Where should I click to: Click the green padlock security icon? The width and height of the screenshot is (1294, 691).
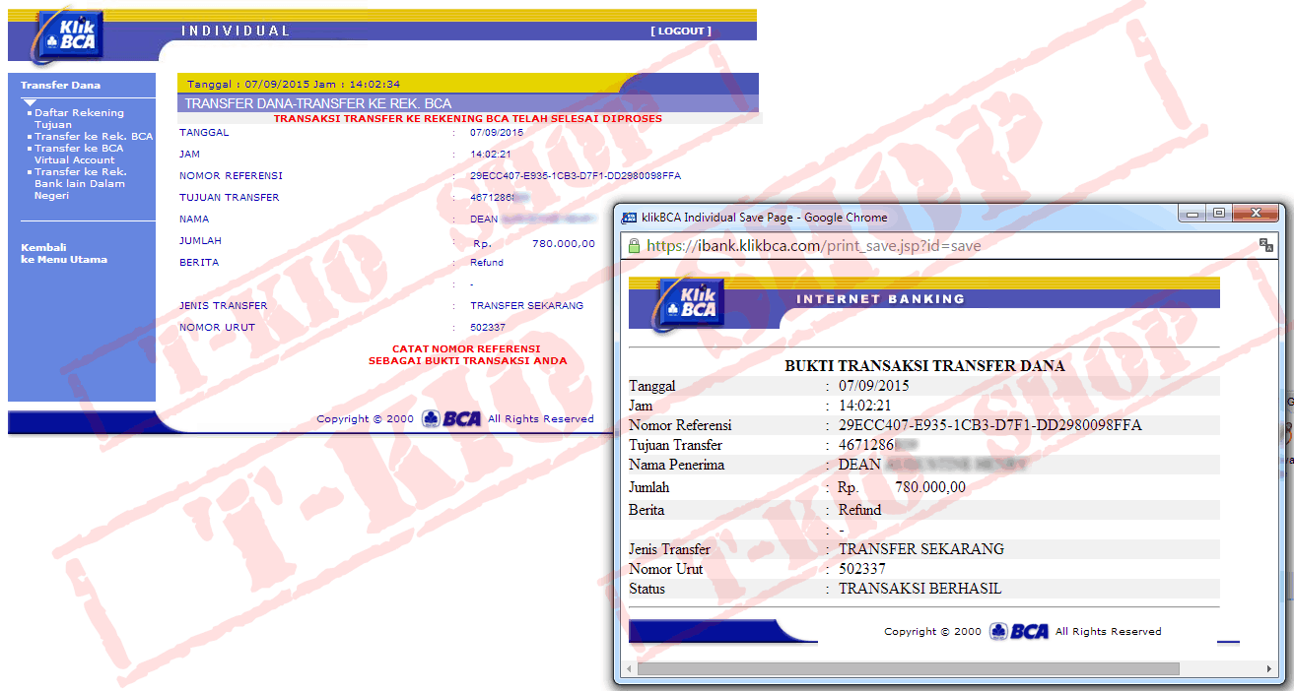tap(635, 246)
